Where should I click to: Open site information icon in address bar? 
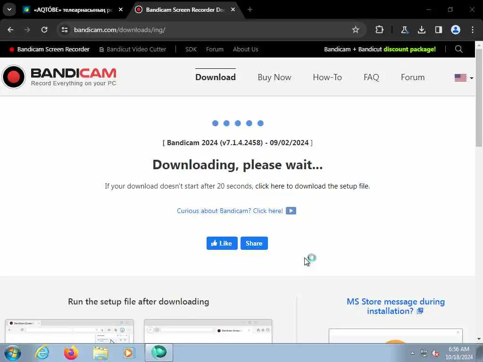(x=65, y=30)
